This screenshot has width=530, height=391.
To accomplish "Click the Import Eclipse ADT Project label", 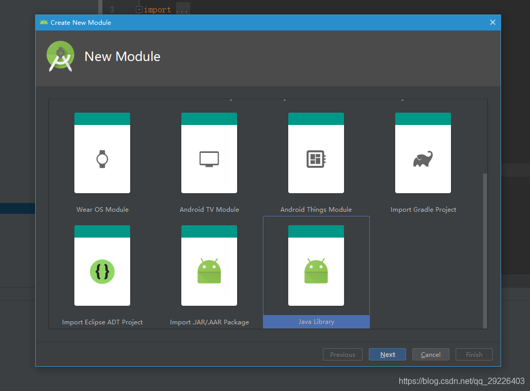I will coord(102,322).
